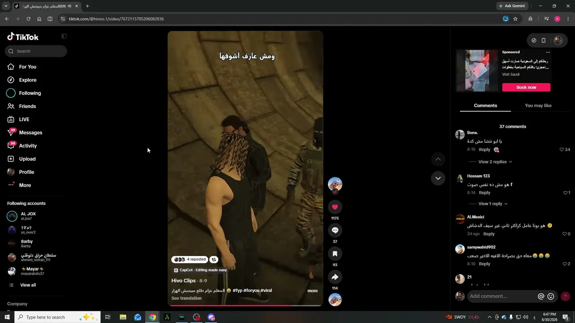
Task: Open Chrome media controls icon
Action: coord(546,19)
